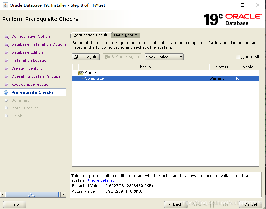Image resolution: width=266 pixels, height=209 pixels.
Task: Click the sidebar horizontal scrollbar thumb
Action: [x=32, y=195]
